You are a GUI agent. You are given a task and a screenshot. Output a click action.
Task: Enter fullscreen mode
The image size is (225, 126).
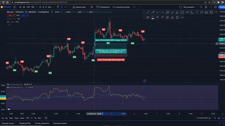(211, 7)
